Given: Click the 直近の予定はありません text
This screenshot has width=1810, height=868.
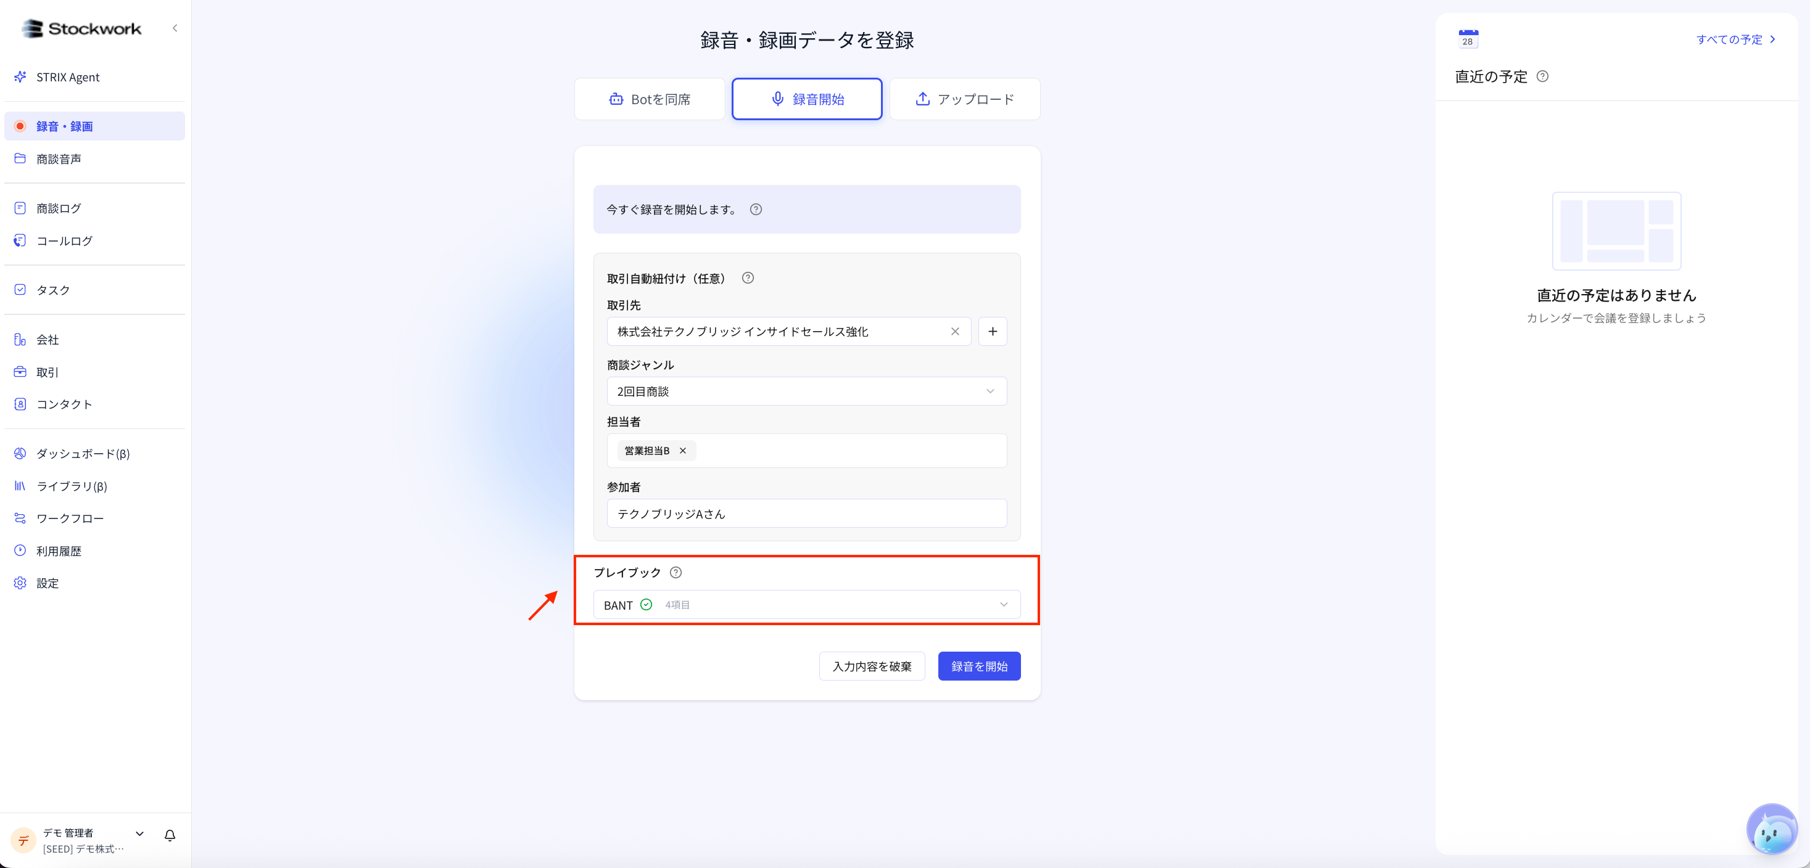Looking at the screenshot, I should [1617, 295].
